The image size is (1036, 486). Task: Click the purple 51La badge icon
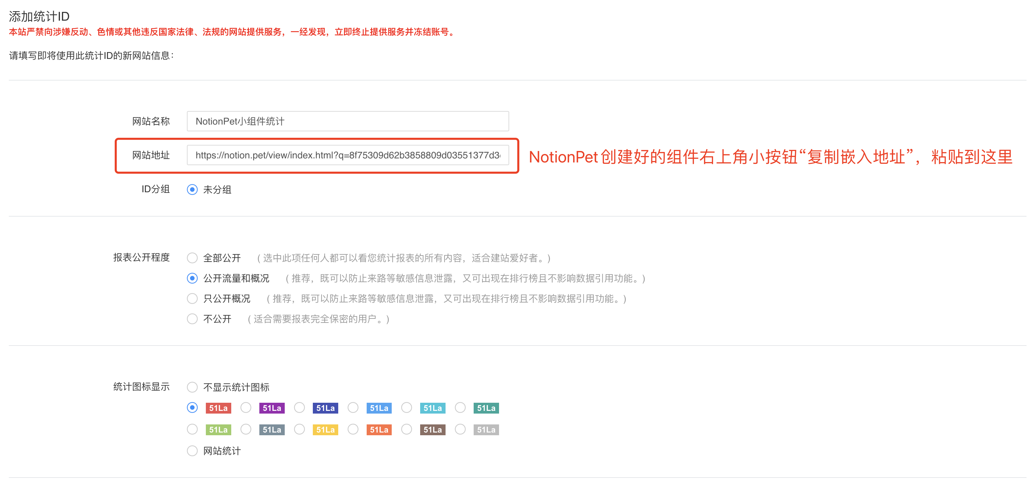(x=272, y=408)
